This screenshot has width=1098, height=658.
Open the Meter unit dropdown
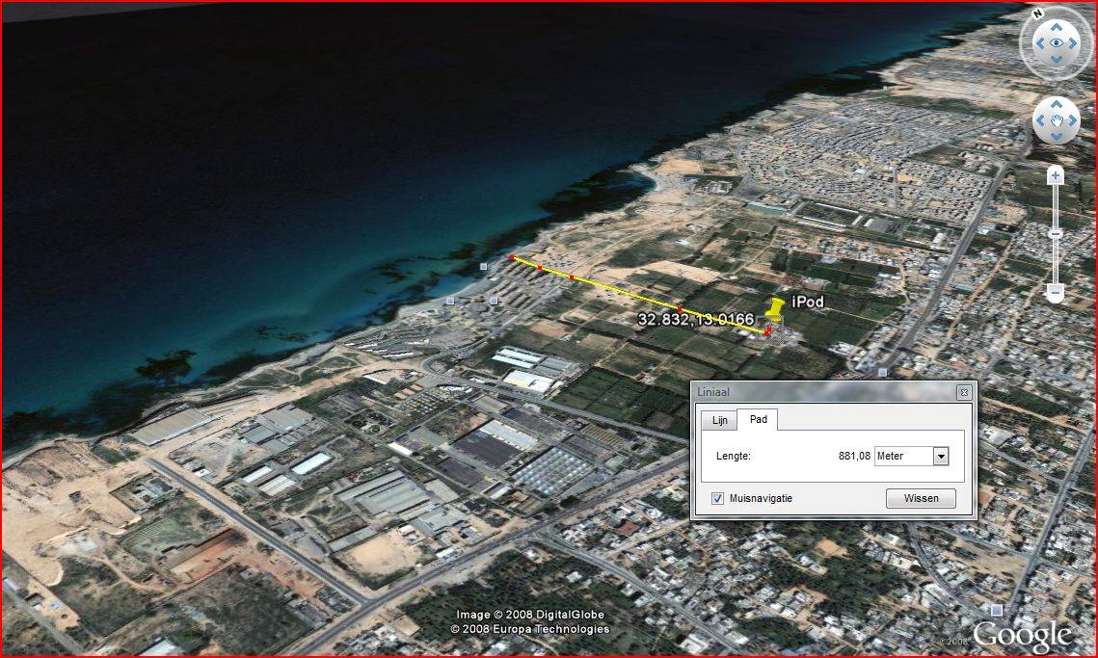tap(941, 457)
